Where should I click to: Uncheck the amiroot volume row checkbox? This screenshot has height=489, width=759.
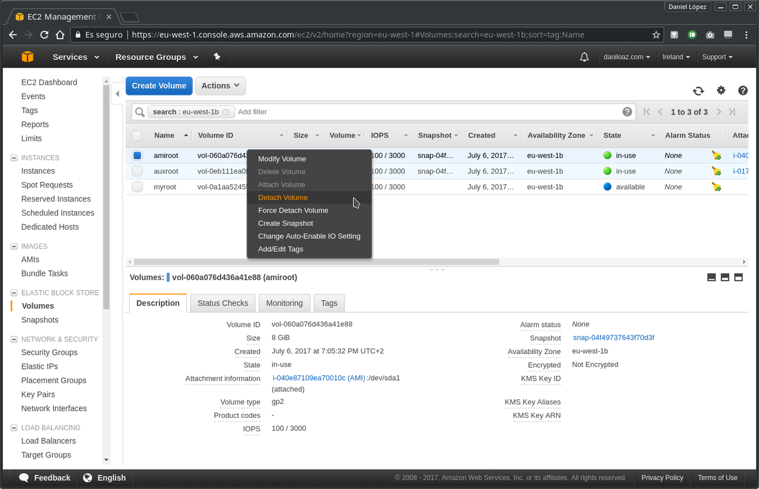pos(137,156)
